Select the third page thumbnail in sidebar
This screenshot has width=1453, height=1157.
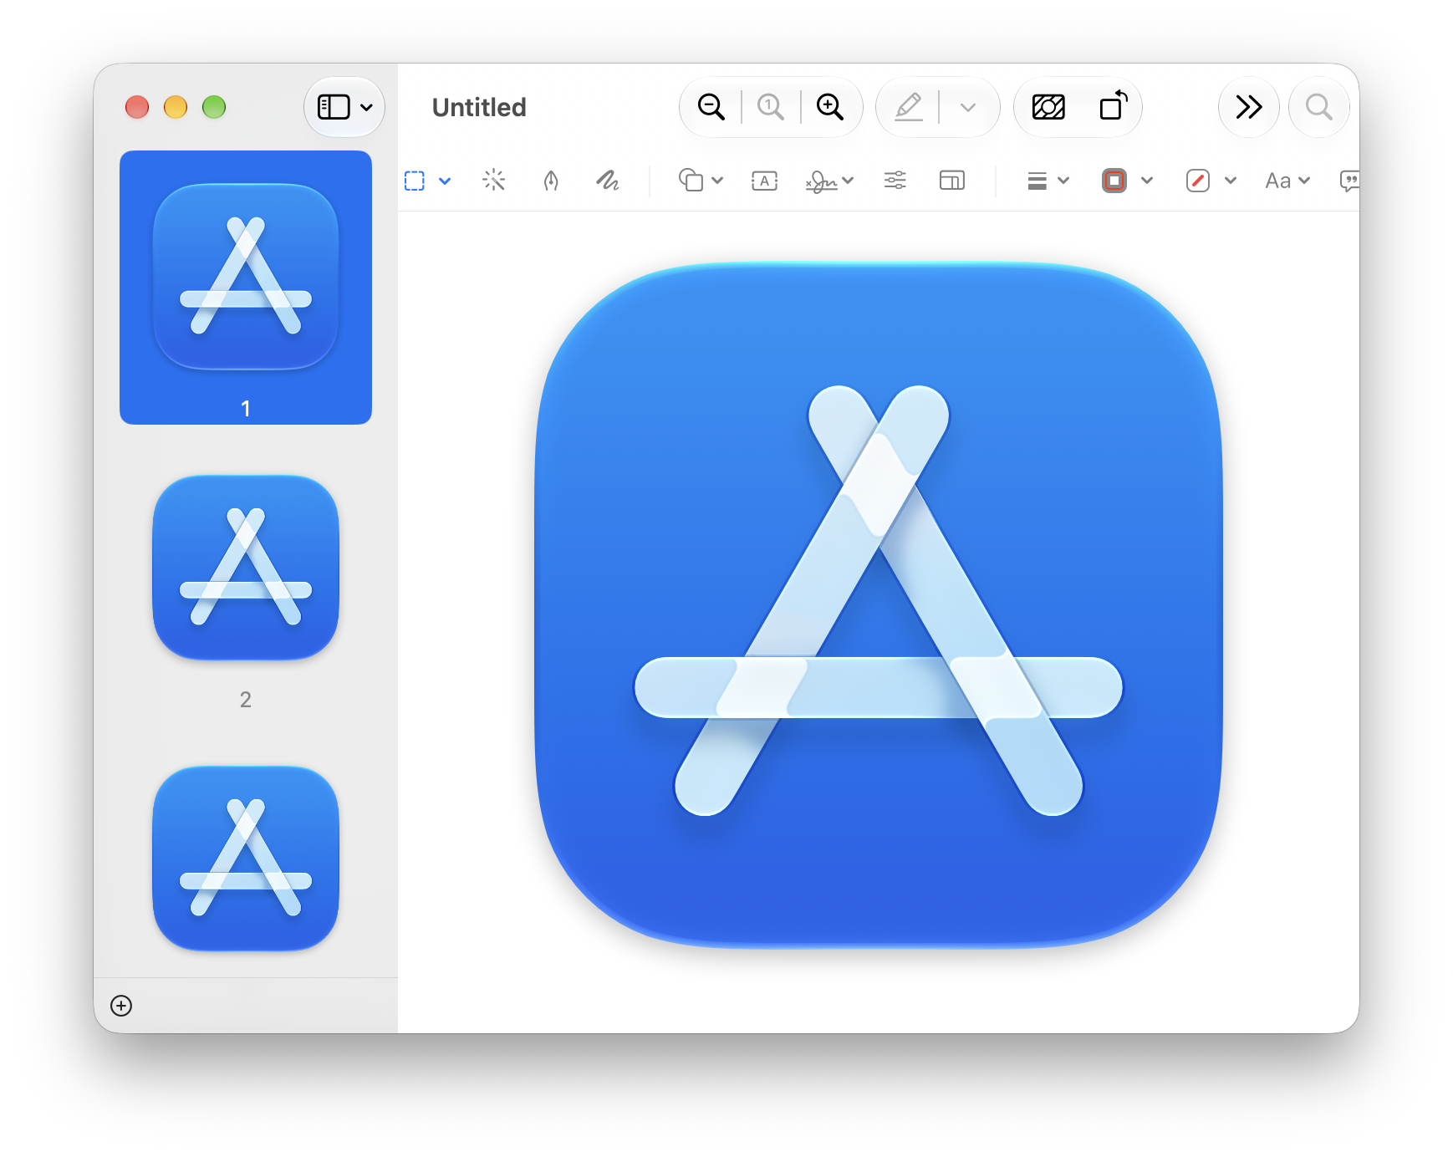tap(246, 859)
